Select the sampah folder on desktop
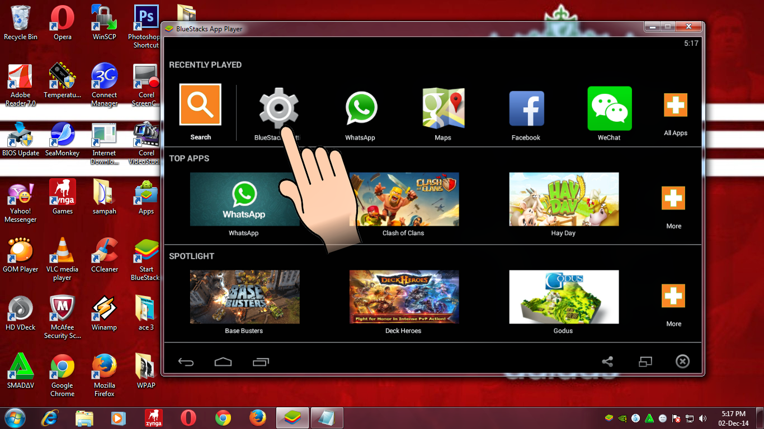The height and width of the screenshot is (429, 764). click(104, 197)
